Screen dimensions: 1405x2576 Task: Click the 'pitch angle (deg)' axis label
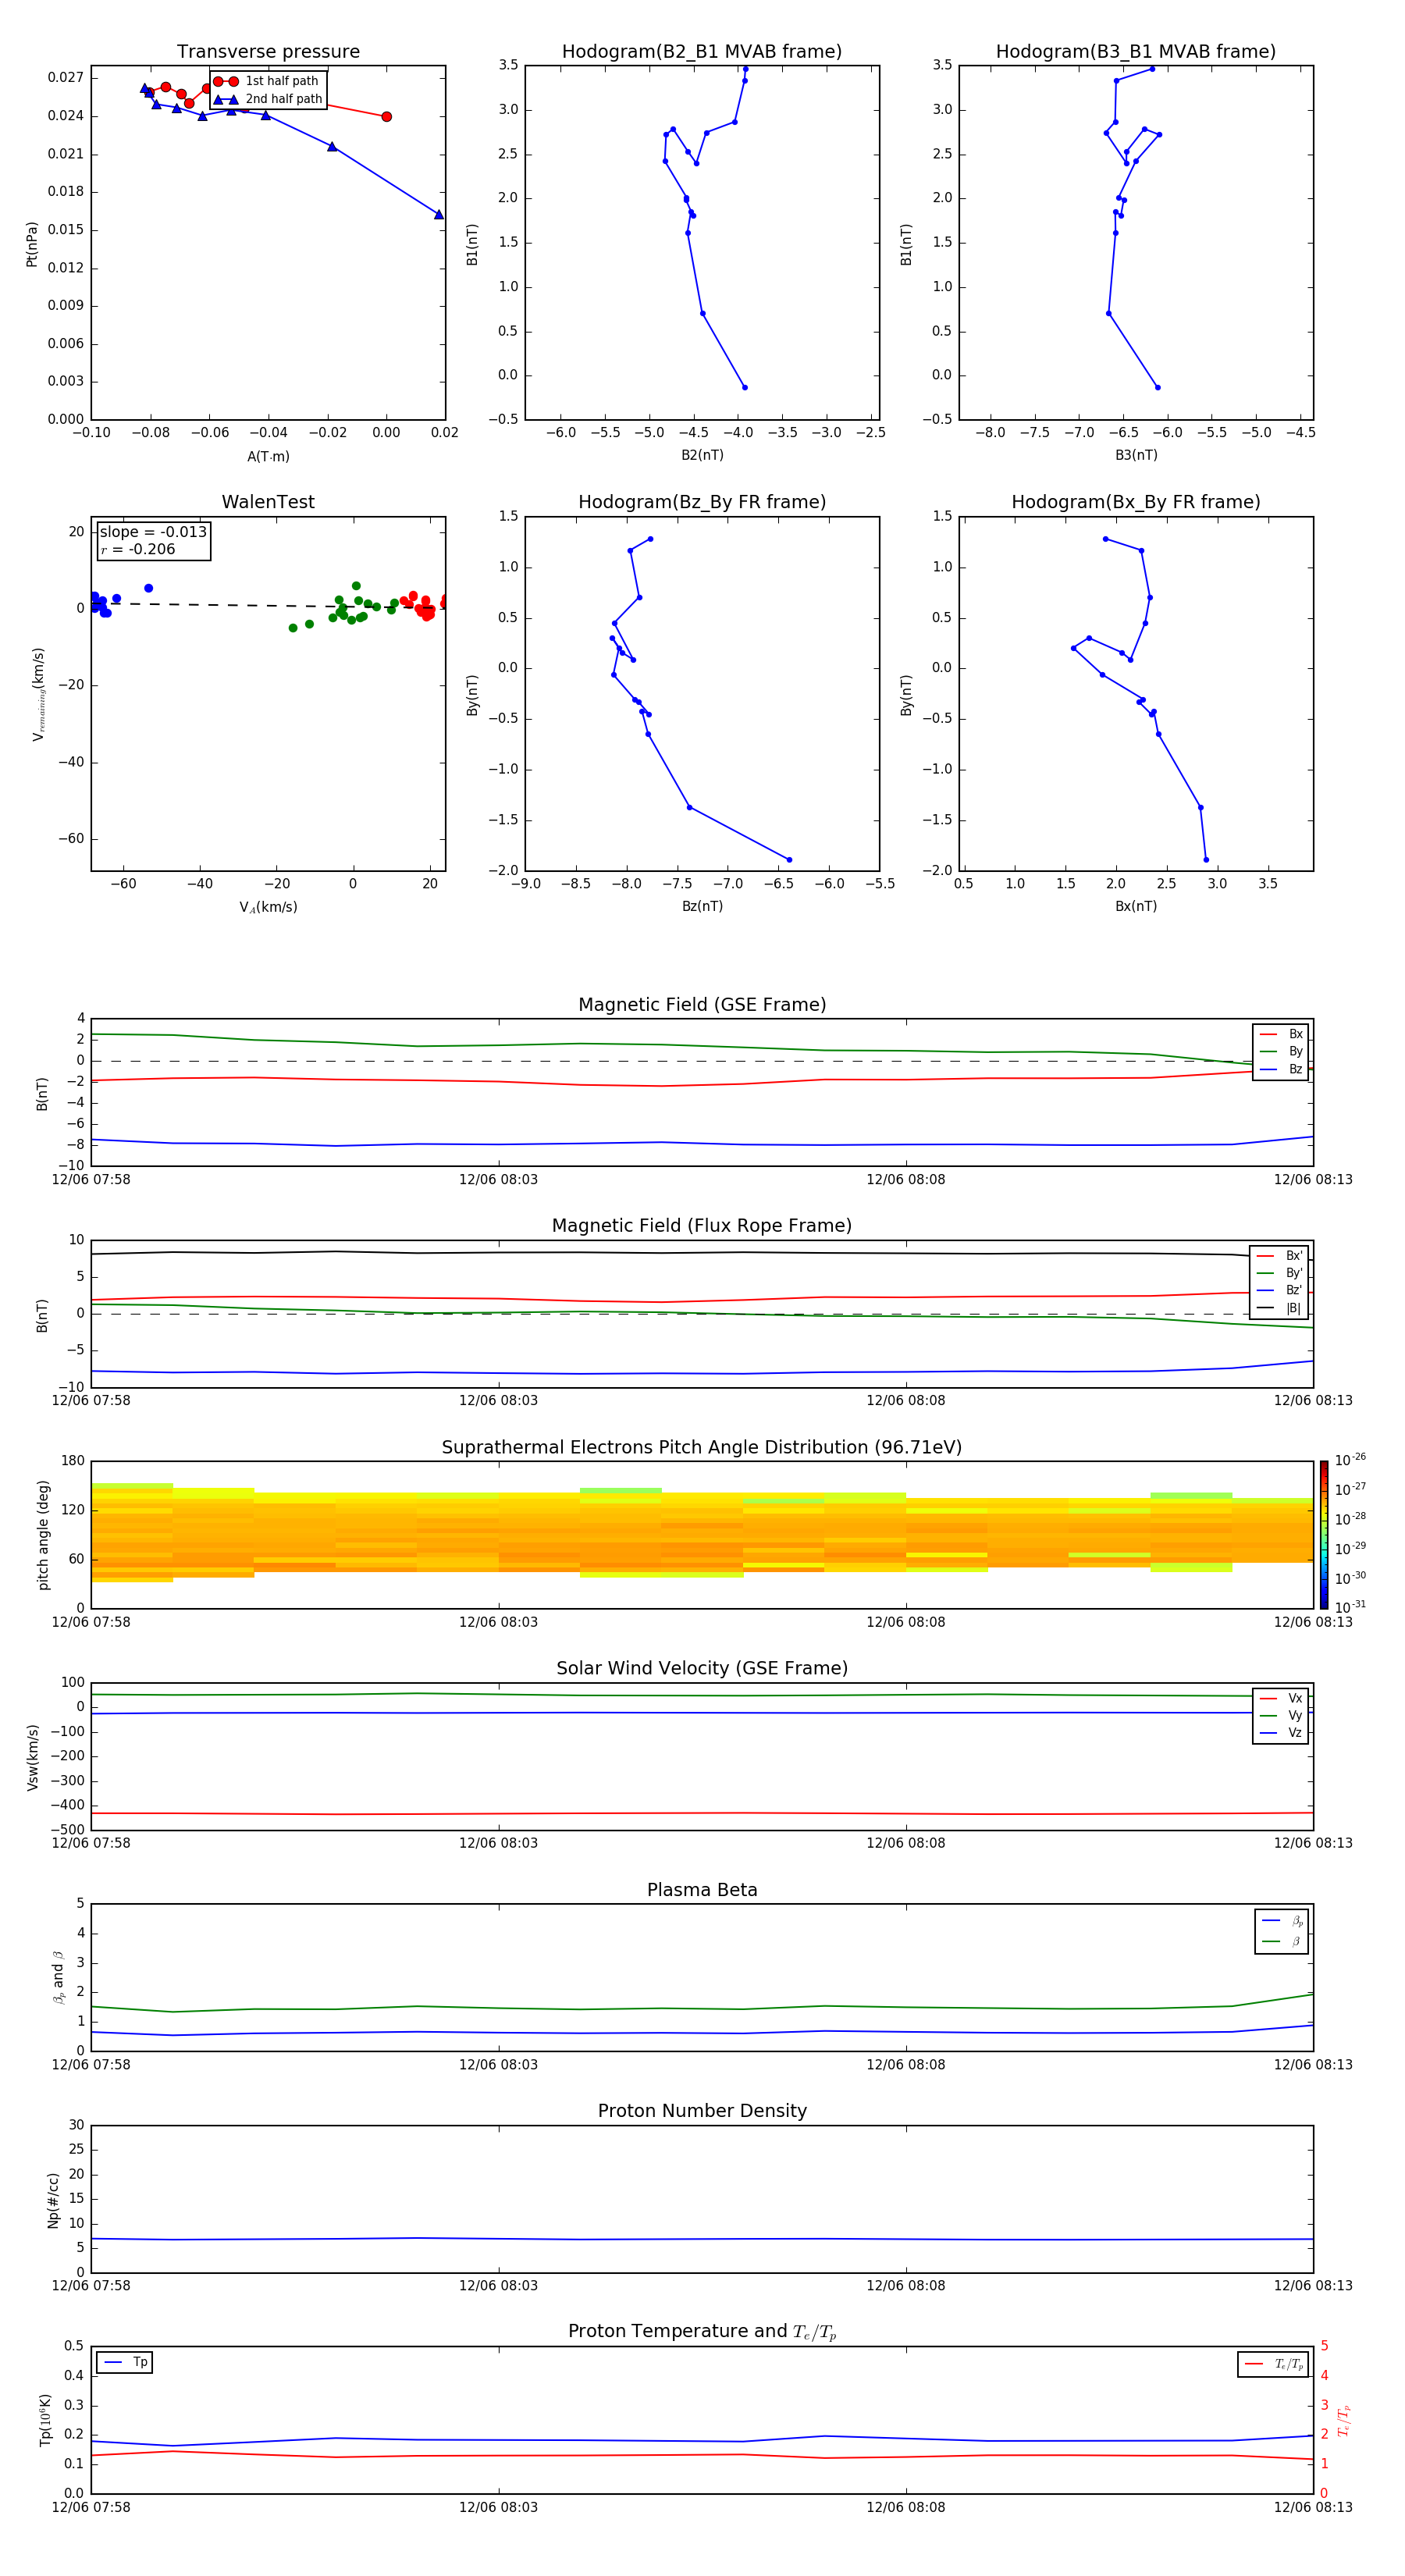pyautogui.click(x=43, y=1535)
